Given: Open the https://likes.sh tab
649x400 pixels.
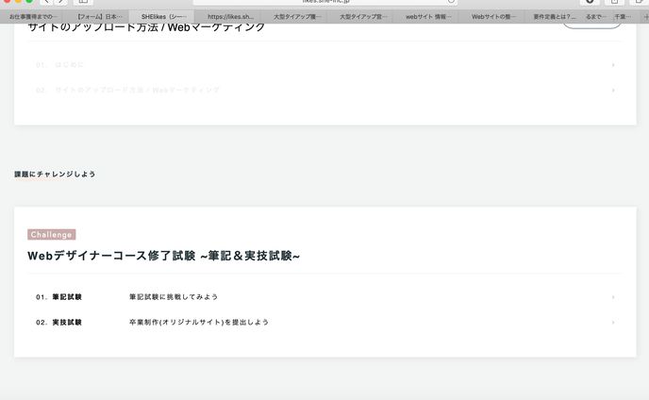Looking at the screenshot, I should pos(230,17).
